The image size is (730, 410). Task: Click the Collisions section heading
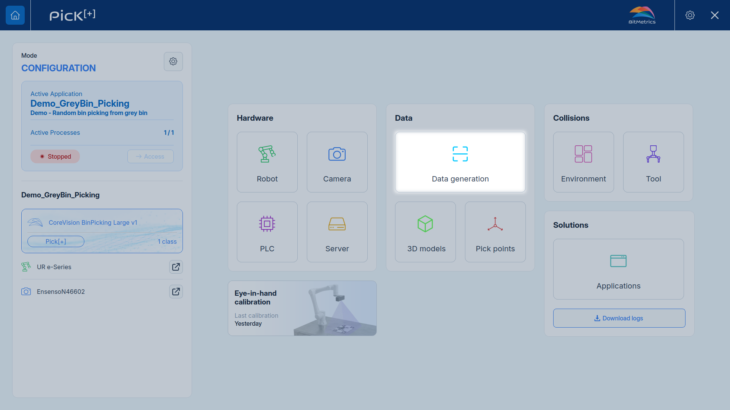571,118
